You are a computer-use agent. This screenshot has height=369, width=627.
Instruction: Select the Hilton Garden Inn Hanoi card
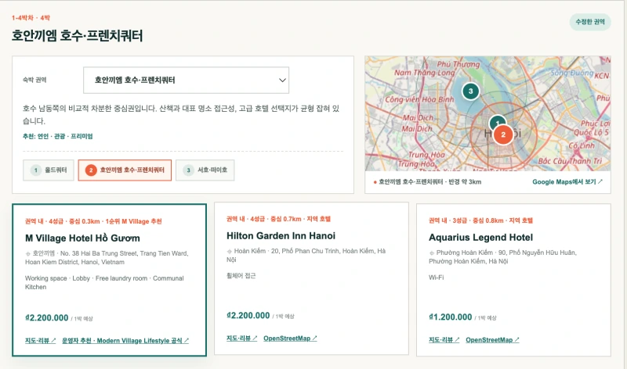pyautogui.click(x=311, y=278)
